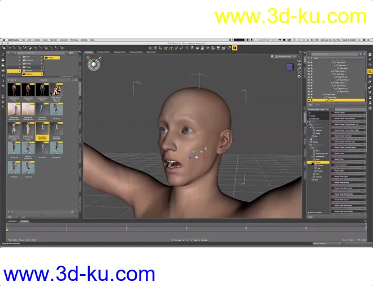
Task: Click the purple cube in viewport
Action: click(x=289, y=67)
